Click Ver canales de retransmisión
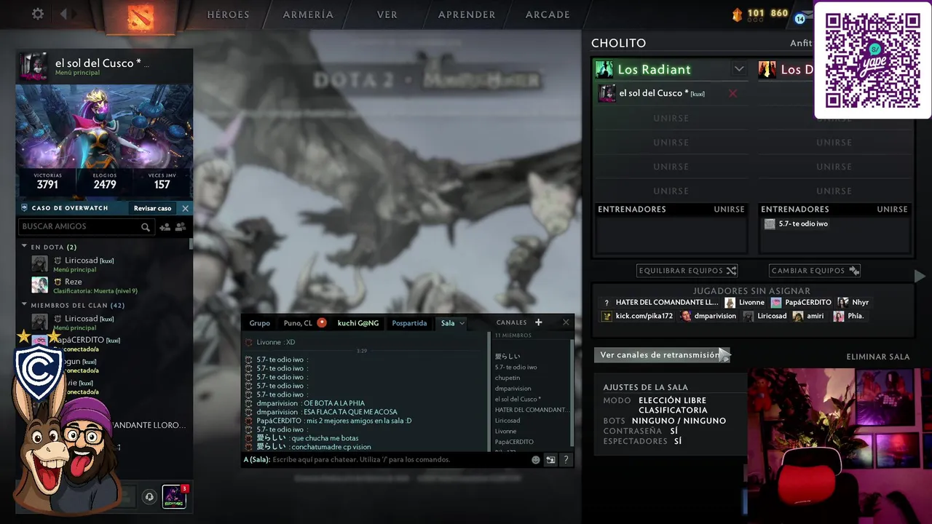 tap(662, 355)
